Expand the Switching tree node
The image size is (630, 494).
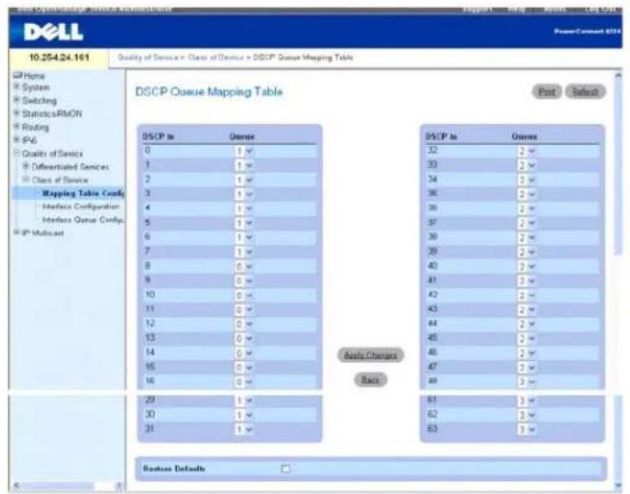click(17, 100)
